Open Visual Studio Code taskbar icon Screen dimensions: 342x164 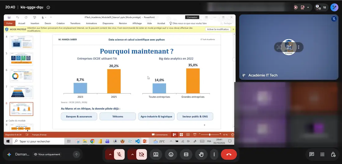[x=137, y=141]
